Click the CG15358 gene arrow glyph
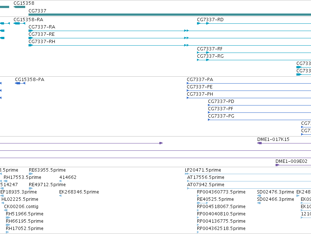This screenshot has height=234, width=311. [x=19, y=7]
